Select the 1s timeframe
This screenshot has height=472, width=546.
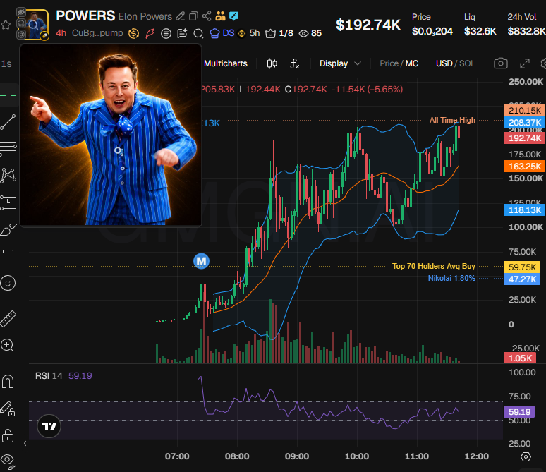point(6,63)
